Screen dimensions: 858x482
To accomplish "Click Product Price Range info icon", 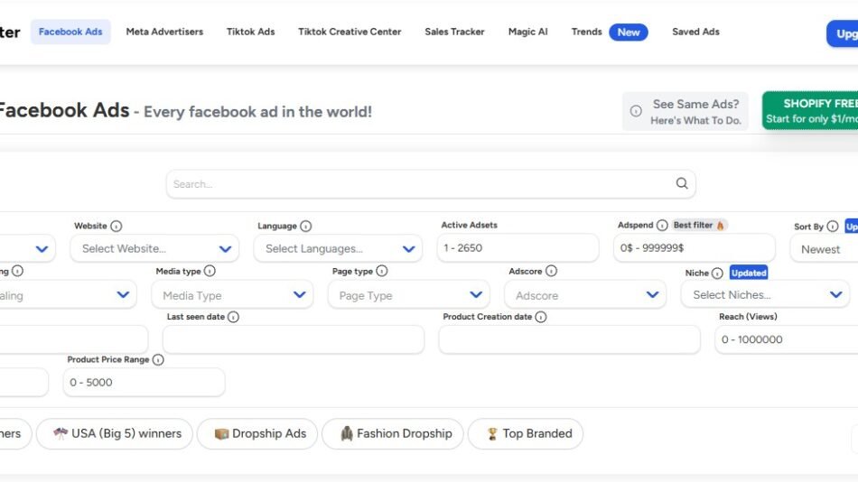I will (x=158, y=360).
